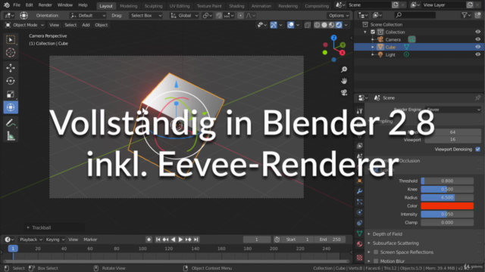The image size is (485, 272).
Task: Open the timeline Keying menu
Action: 55,240
